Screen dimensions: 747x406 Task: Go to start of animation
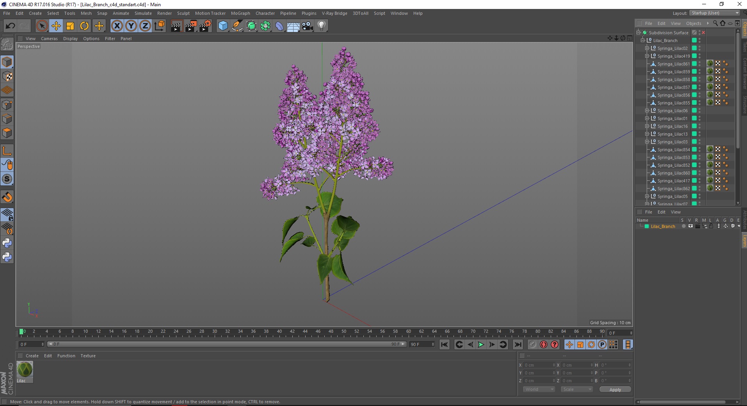(444, 344)
